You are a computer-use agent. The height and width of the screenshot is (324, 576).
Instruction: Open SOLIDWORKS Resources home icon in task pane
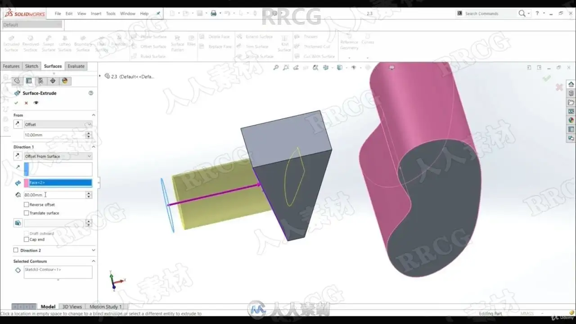571,85
